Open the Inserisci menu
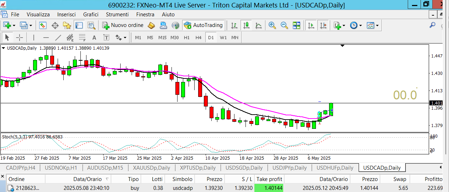This screenshot has width=449, height=192. tap(67, 15)
